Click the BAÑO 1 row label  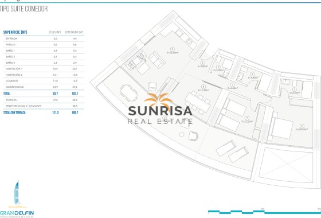point(10,50)
